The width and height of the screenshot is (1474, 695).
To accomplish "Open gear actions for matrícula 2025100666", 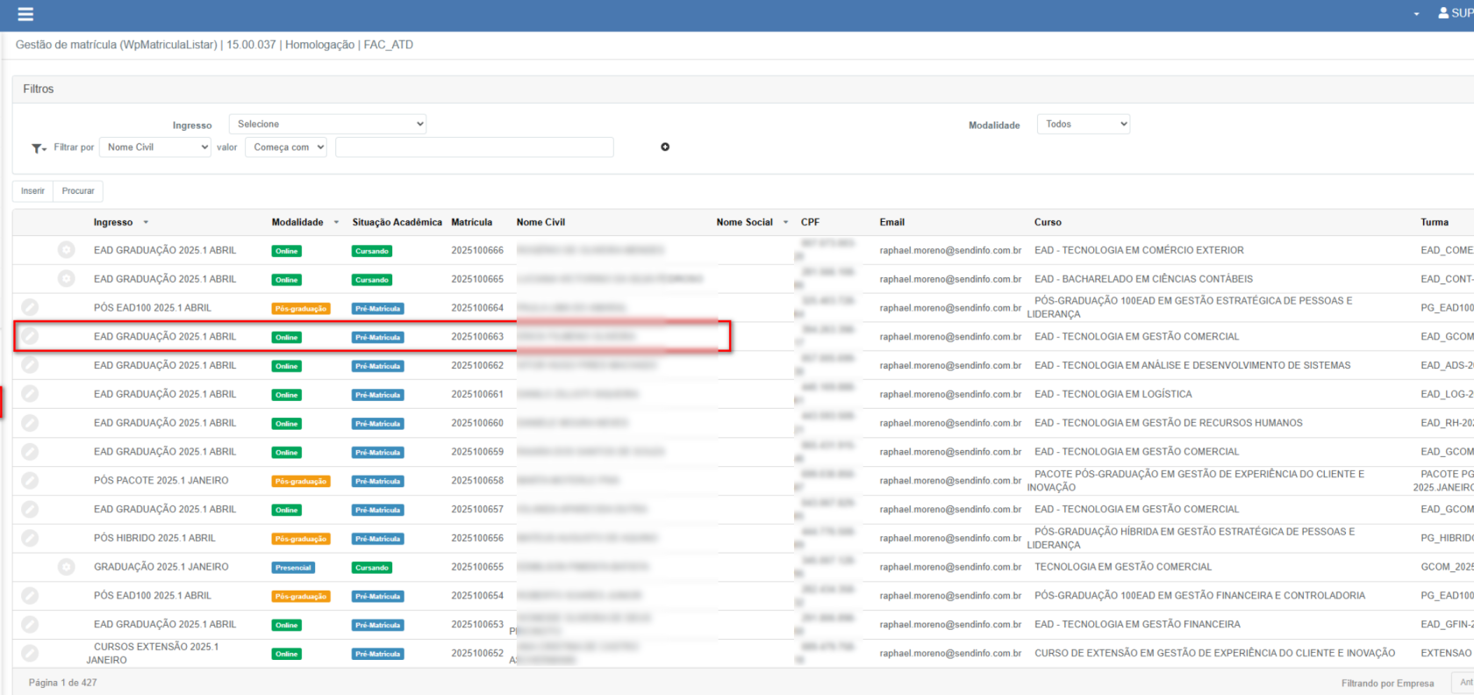I will click(x=66, y=250).
